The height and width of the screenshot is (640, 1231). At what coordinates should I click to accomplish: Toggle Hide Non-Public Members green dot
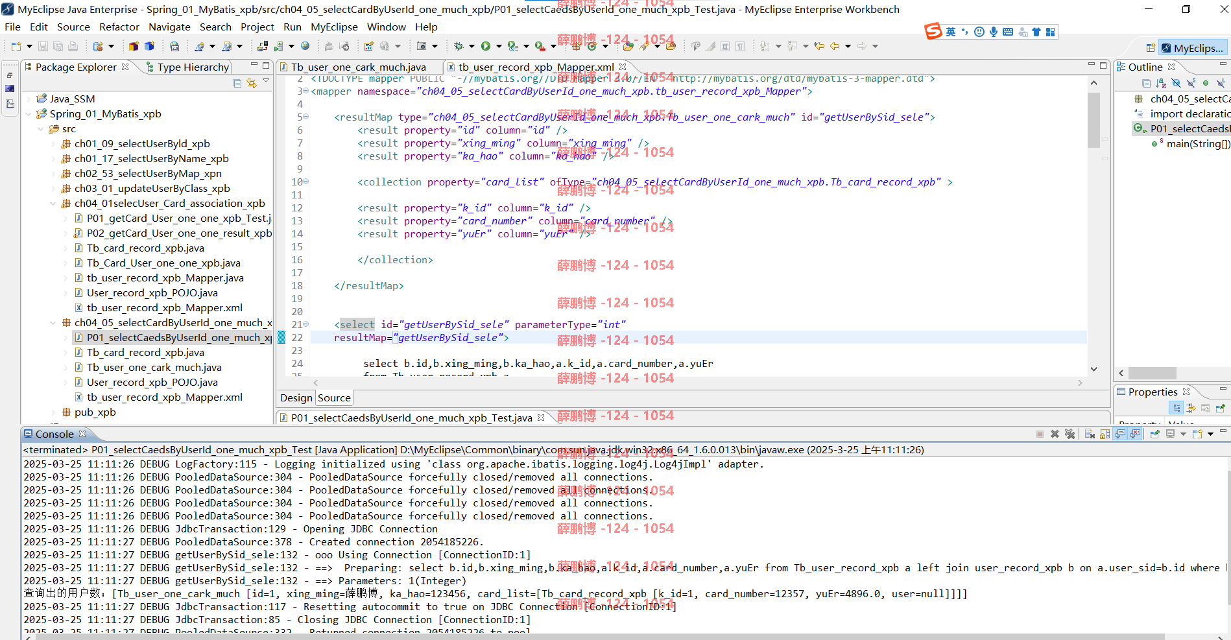(1206, 83)
